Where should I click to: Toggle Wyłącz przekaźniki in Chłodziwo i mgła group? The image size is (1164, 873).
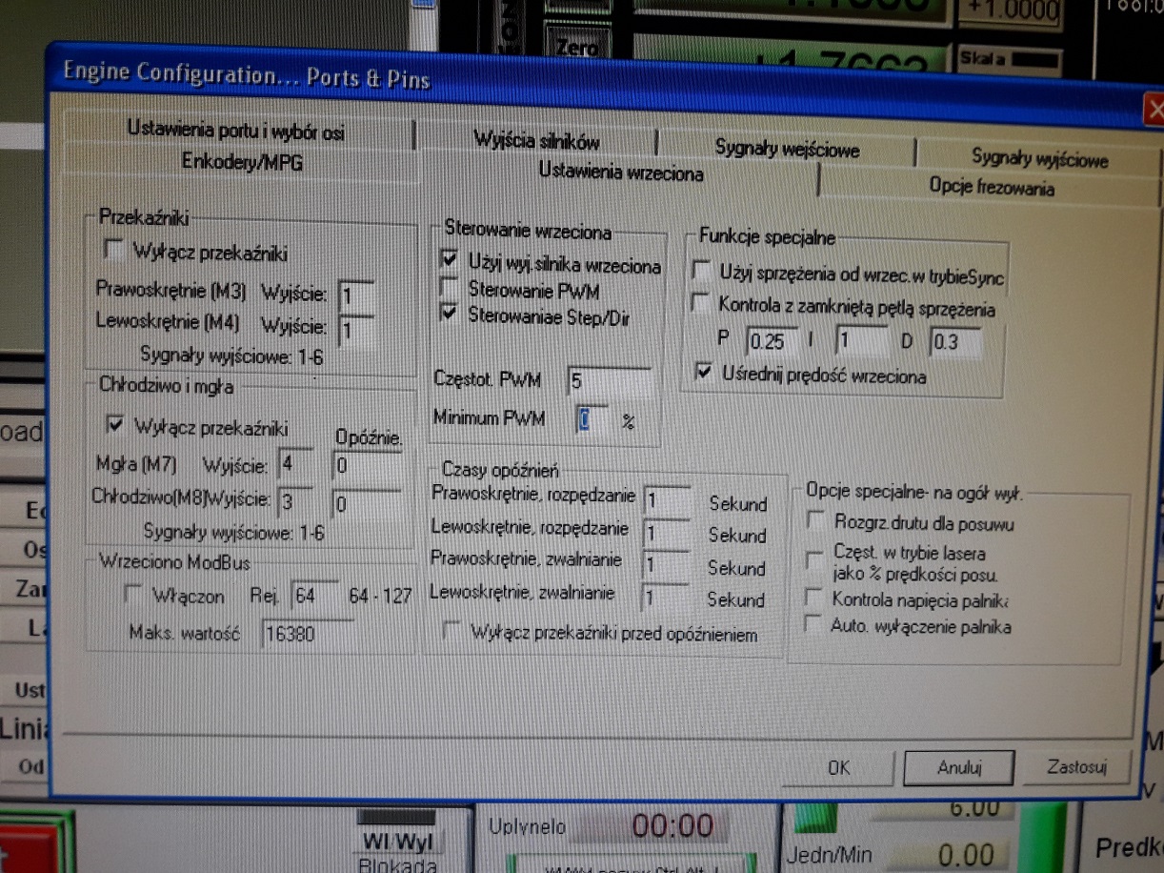(x=114, y=424)
